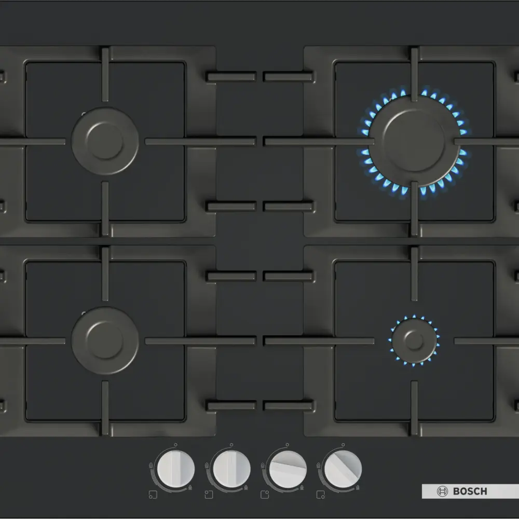Click the large lit burner cap
Viewport: 519px width, 519px height.
[x=414, y=141]
